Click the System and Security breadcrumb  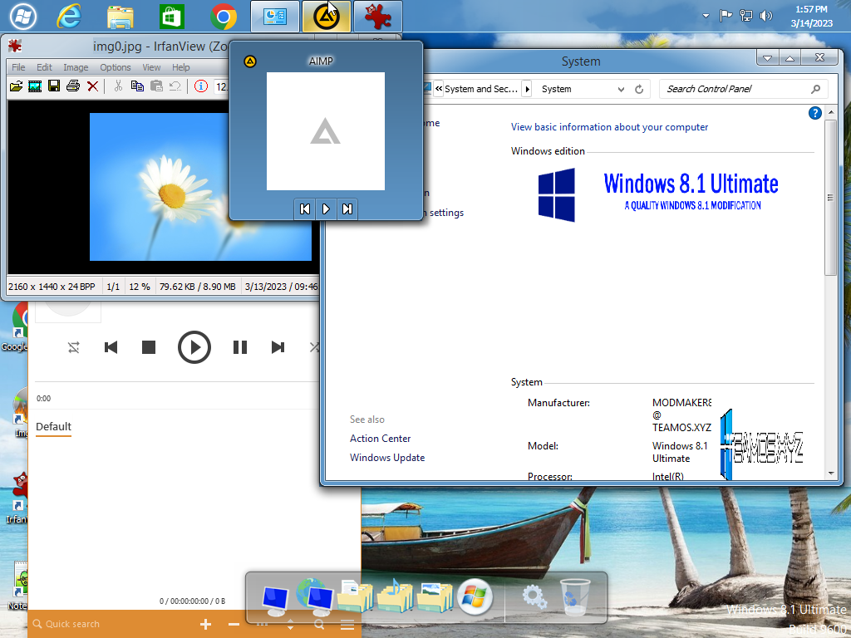[x=481, y=89]
